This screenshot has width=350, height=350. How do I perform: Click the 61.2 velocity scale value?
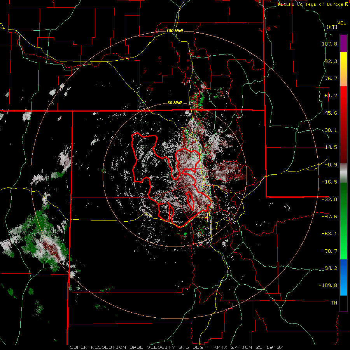pyautogui.click(x=331, y=96)
